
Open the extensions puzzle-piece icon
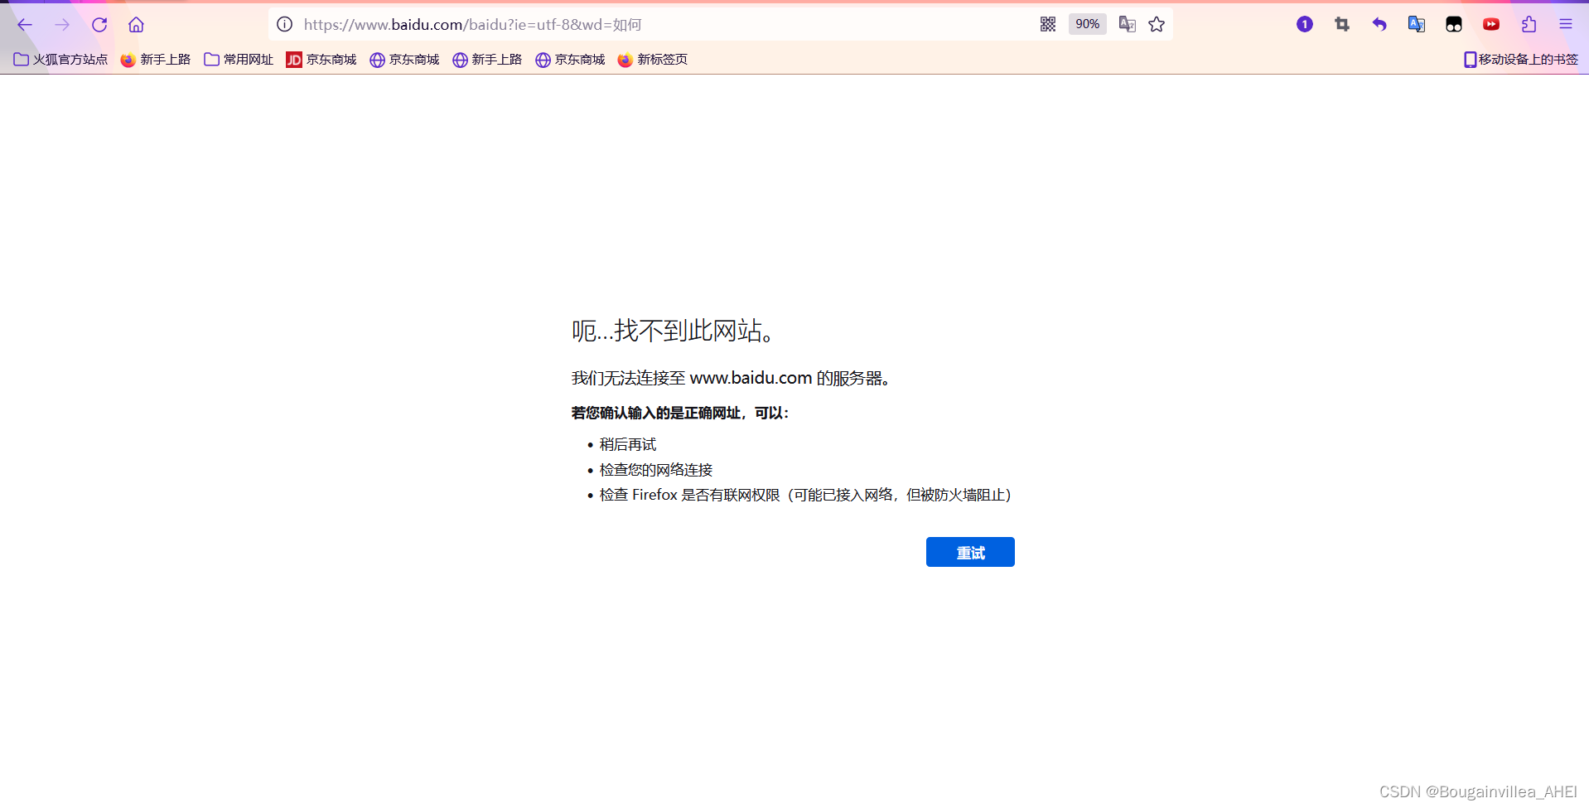[1529, 24]
